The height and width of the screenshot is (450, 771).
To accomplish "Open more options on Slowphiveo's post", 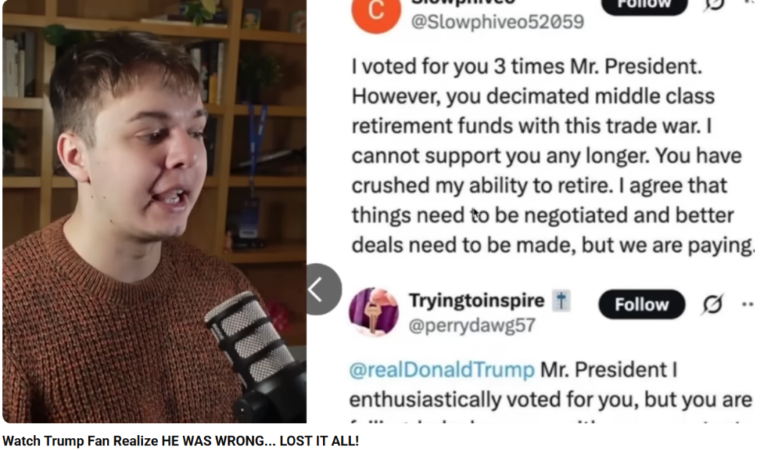I will 749,2.
